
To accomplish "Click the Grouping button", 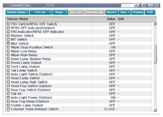I will 138,12.
